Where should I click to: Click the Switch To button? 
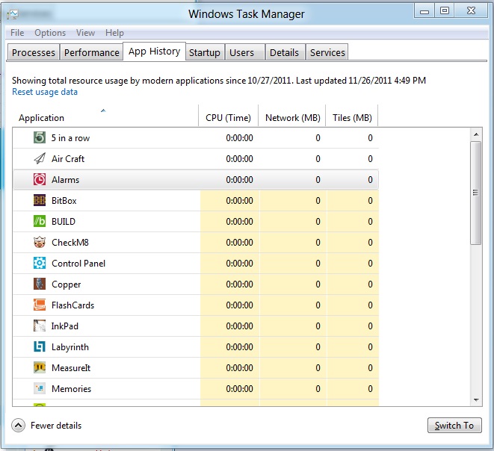(x=454, y=426)
